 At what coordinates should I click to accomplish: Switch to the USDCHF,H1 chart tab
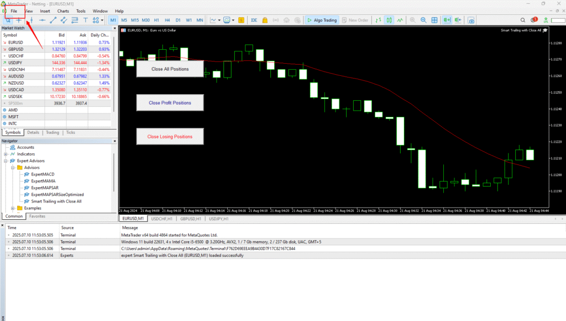[x=162, y=219]
